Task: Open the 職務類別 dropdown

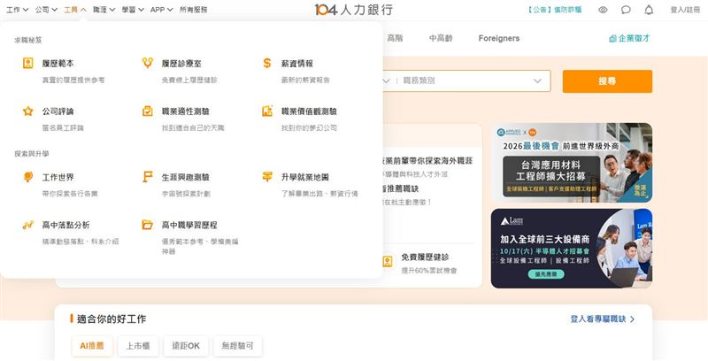Action: click(472, 81)
